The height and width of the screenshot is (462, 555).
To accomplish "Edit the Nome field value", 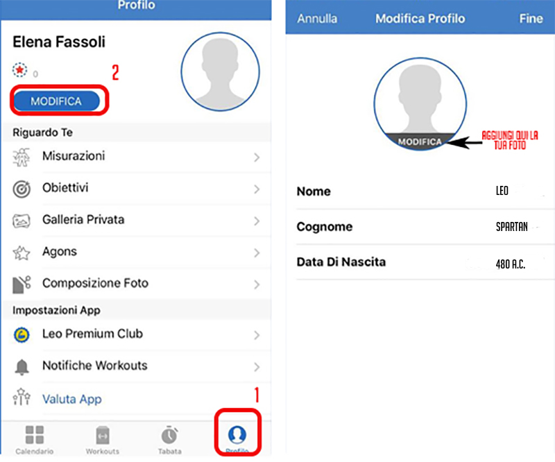I will 502,191.
